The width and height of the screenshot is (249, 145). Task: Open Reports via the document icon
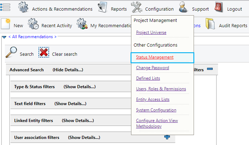(102, 7)
